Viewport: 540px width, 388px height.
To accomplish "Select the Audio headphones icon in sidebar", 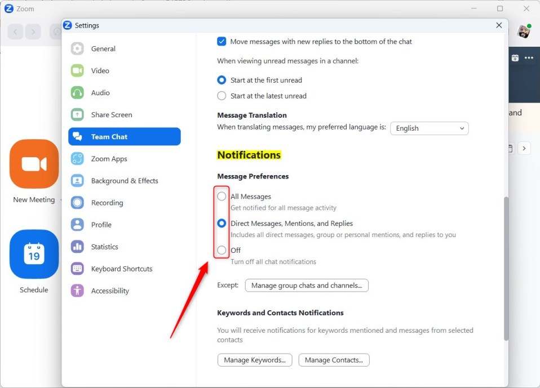I will [77, 92].
